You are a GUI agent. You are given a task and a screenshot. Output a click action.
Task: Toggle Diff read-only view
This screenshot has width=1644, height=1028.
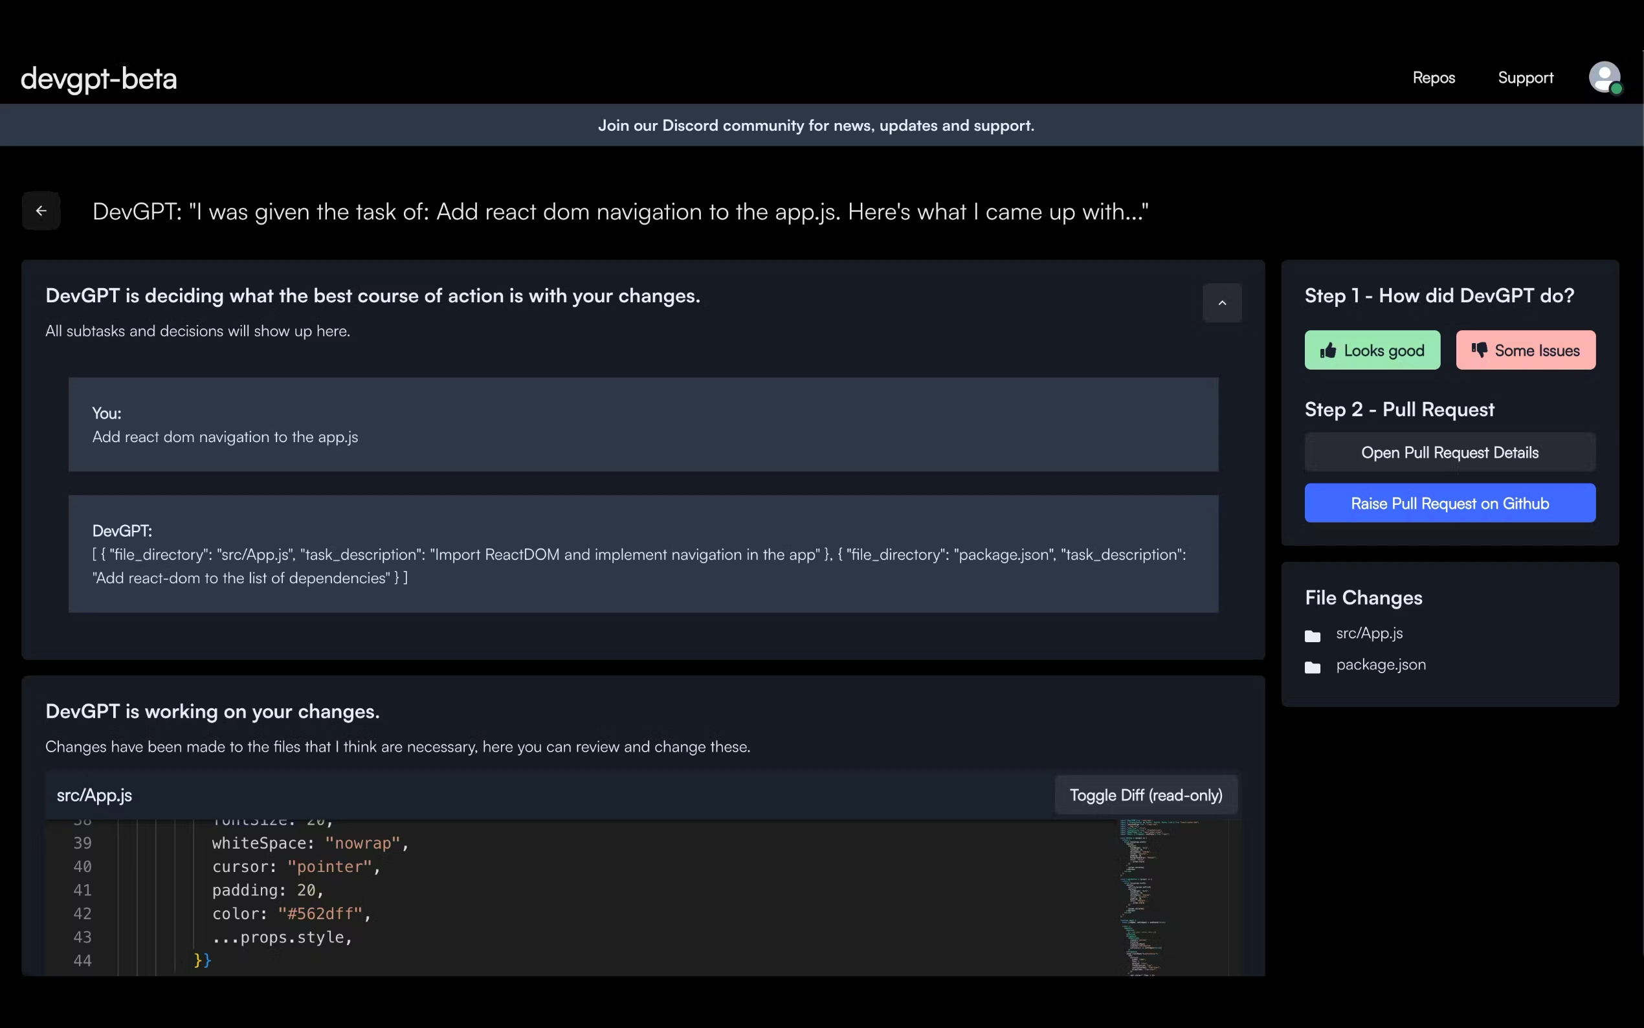[1145, 795]
